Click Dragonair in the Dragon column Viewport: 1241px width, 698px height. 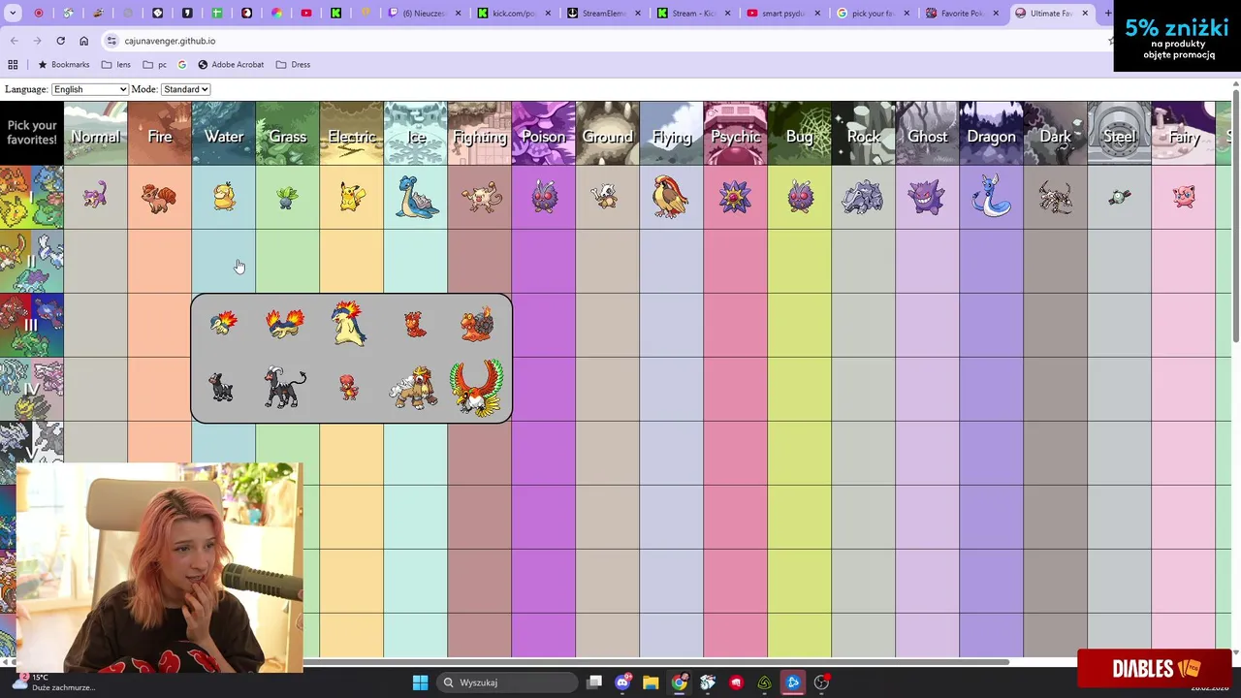click(x=992, y=195)
